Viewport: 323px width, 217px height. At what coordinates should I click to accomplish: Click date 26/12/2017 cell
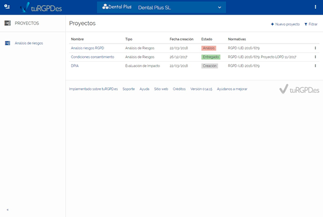[178, 57]
